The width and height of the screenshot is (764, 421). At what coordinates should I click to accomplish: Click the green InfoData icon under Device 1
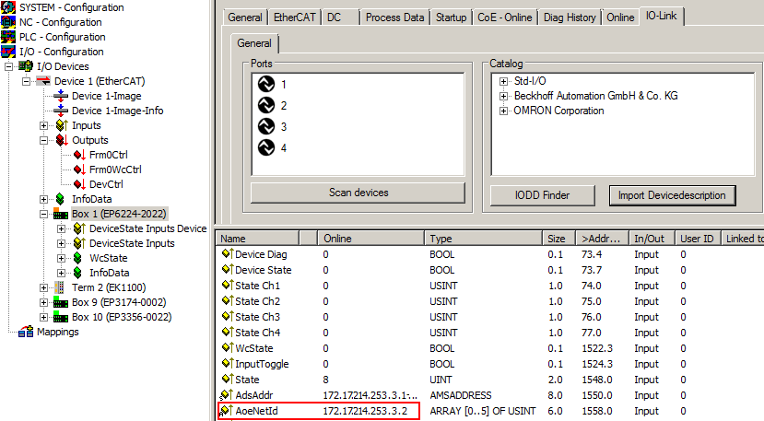(x=61, y=199)
